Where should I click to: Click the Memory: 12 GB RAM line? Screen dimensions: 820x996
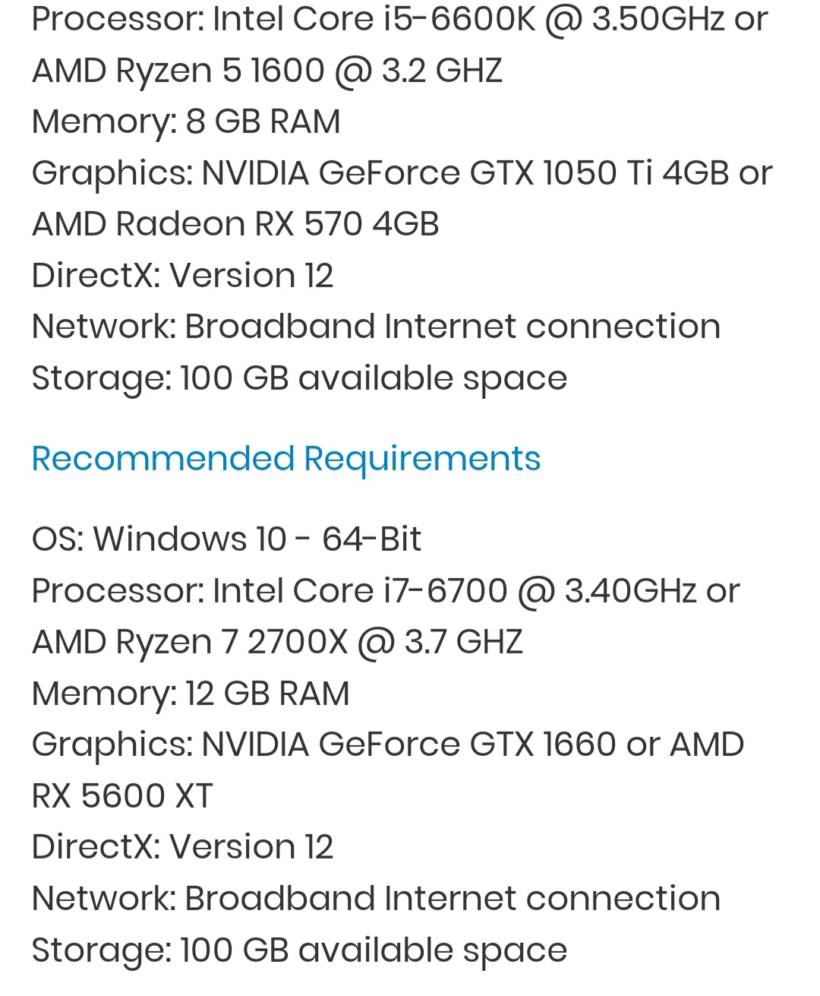click(191, 694)
